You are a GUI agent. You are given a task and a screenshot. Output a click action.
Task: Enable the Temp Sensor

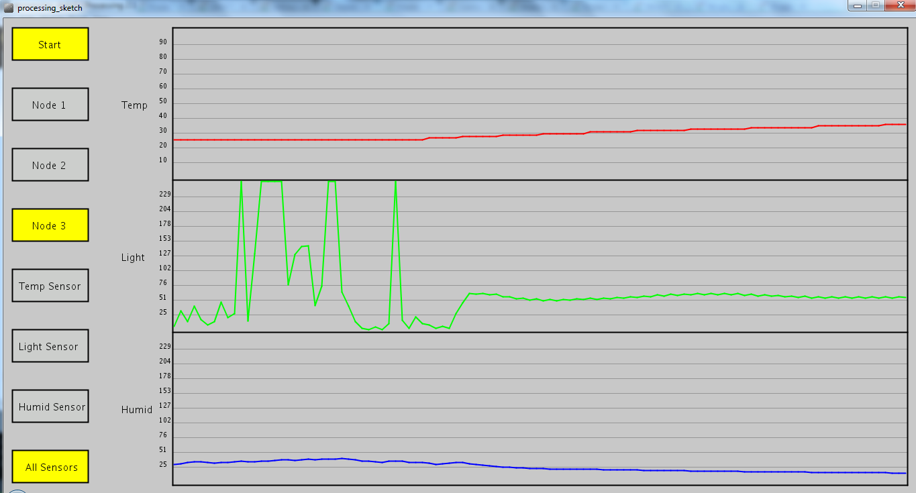click(x=50, y=285)
